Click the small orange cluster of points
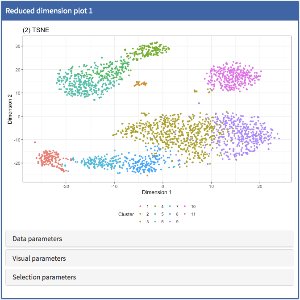 coord(141,83)
